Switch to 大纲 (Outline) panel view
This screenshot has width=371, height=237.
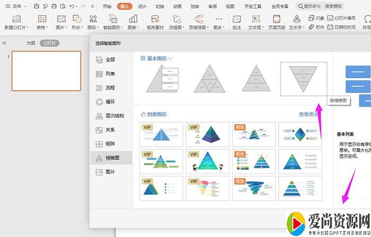(x=31, y=43)
